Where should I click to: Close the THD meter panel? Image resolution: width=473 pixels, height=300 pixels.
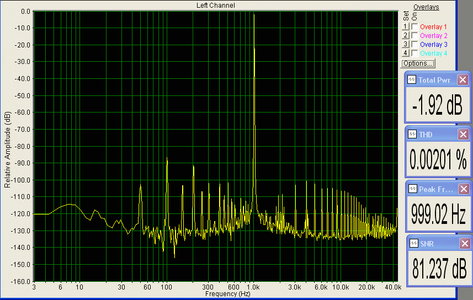pyautogui.click(x=463, y=134)
